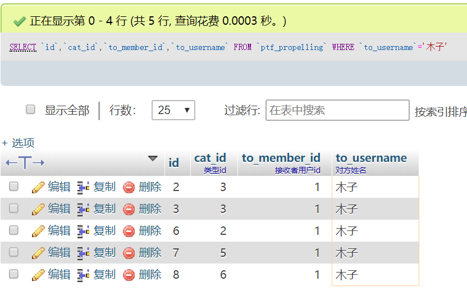Screen dimensions: 467x295
Task: Expand the + 选项 options section
Action: 18,143
